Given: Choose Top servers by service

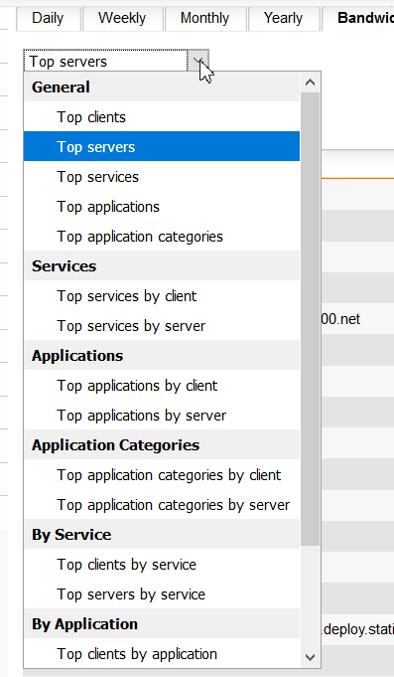Looking at the screenshot, I should (x=162, y=593).
